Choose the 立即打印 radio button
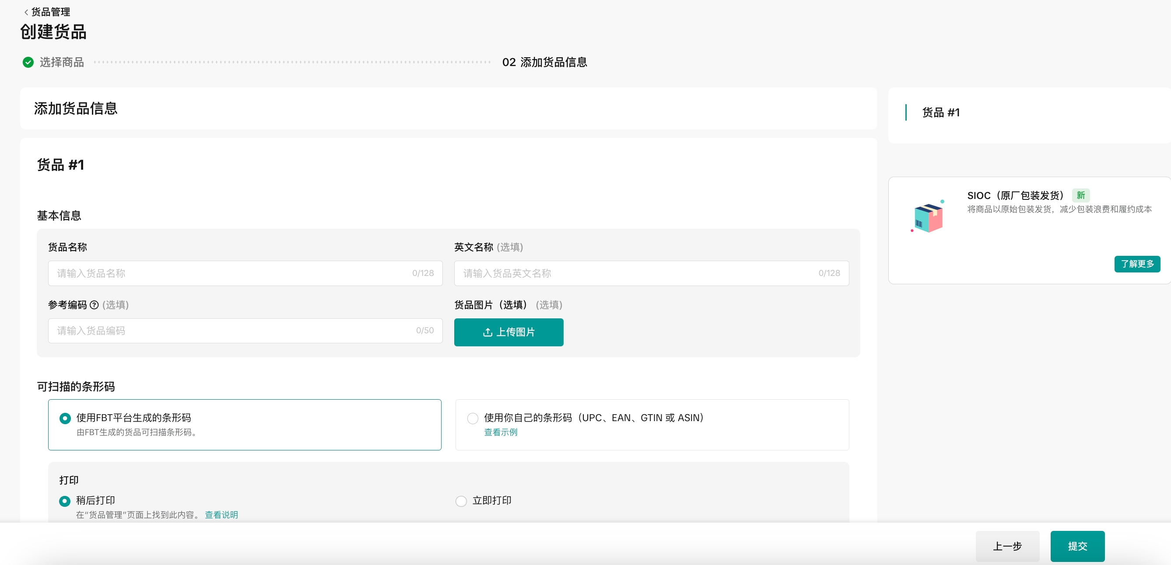 (461, 501)
